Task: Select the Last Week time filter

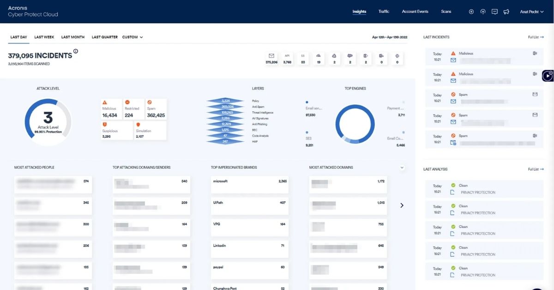Action: pos(44,37)
